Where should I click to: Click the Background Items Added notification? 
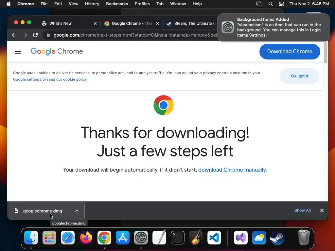coord(273,27)
